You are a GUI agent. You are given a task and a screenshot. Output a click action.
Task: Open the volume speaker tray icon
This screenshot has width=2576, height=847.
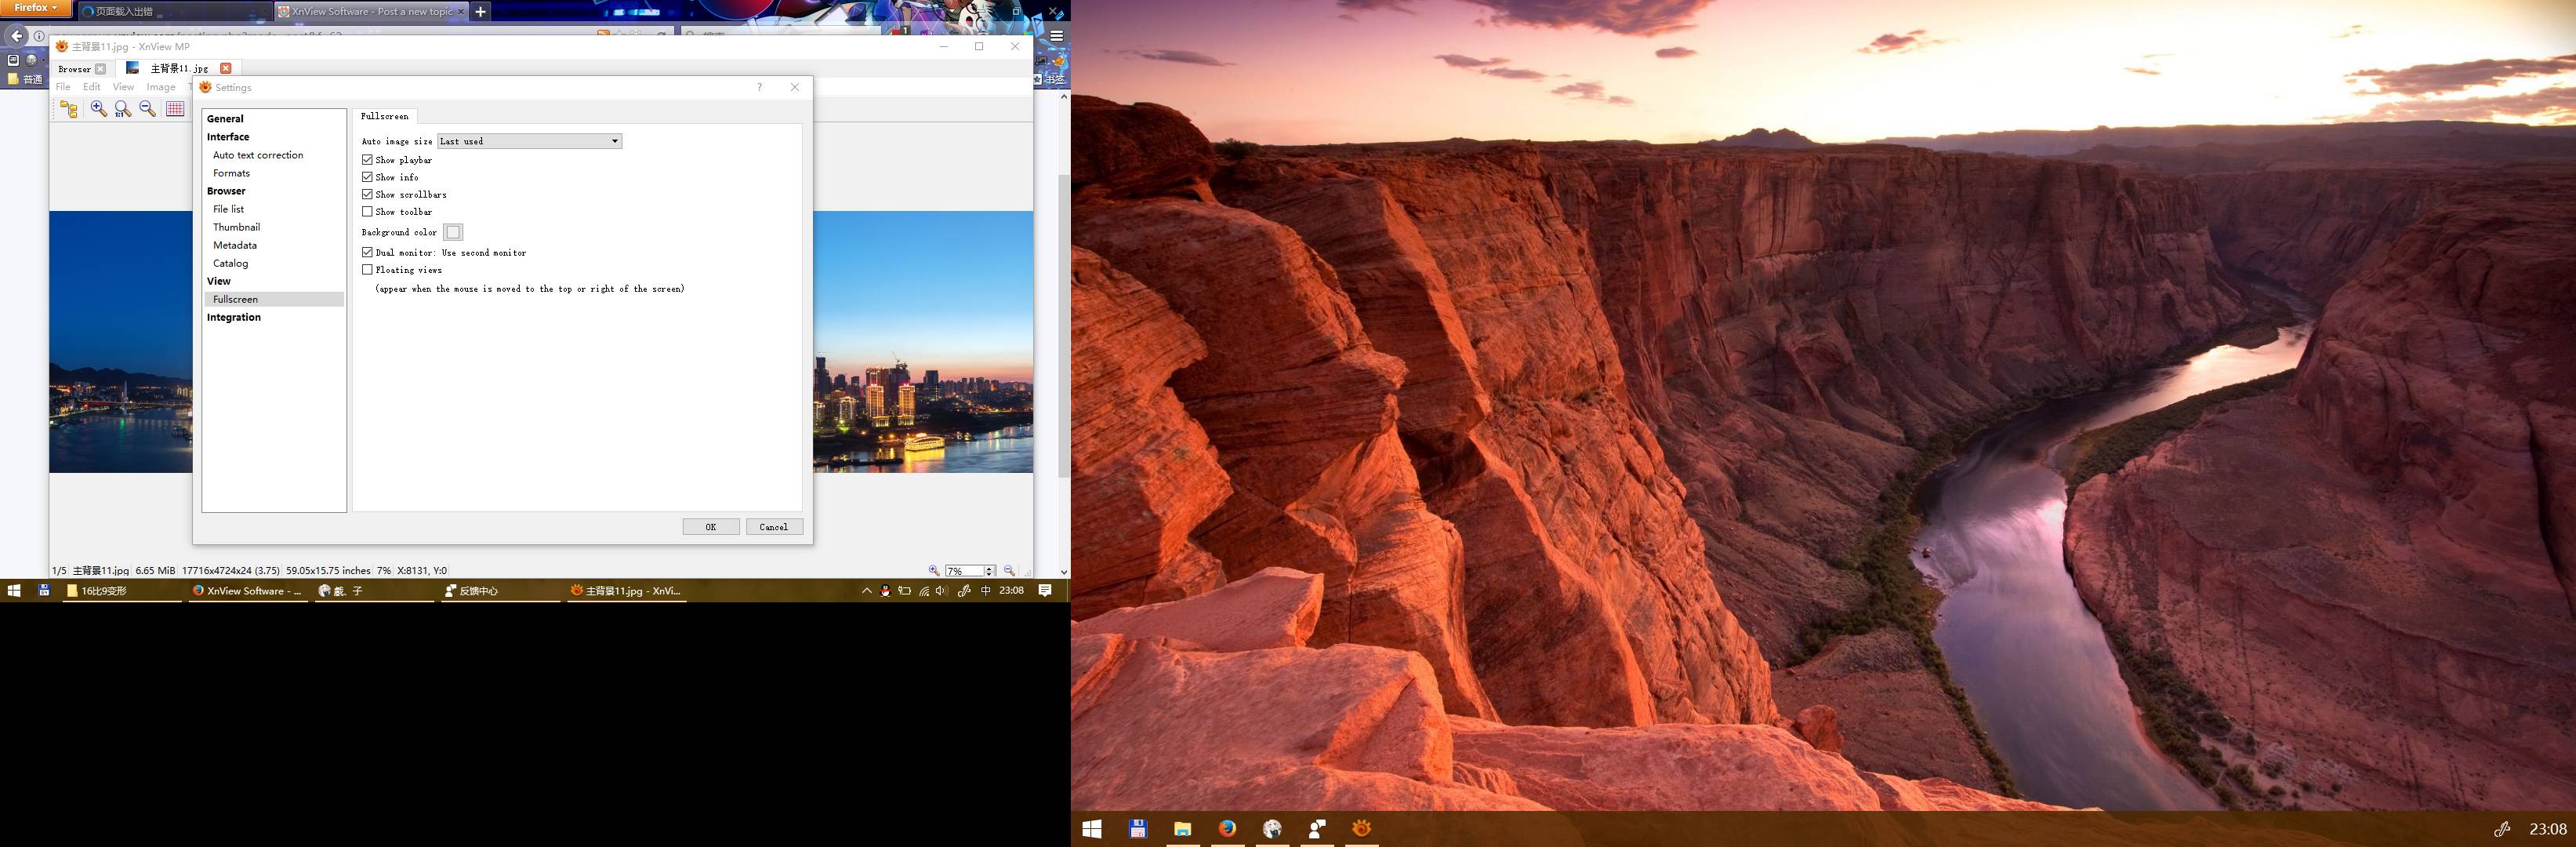click(941, 591)
